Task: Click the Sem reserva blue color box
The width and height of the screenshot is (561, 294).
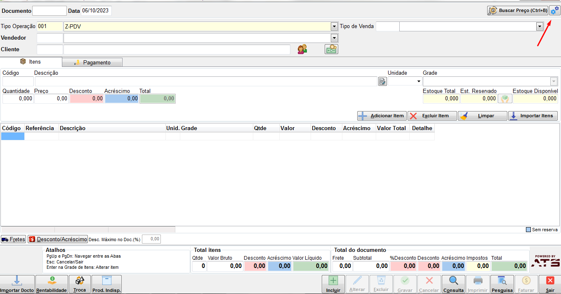Action: coord(528,230)
